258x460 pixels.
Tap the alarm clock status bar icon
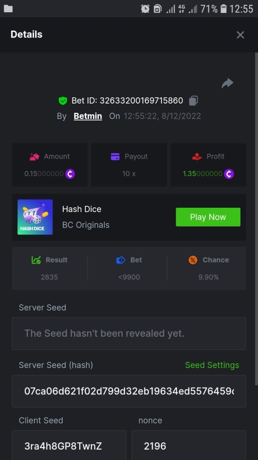point(145,8)
